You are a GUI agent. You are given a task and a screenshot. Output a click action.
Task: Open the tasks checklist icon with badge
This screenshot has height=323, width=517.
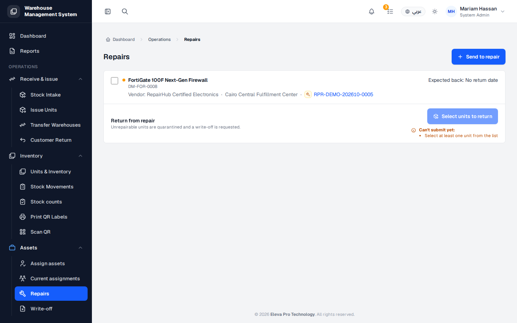(x=390, y=11)
